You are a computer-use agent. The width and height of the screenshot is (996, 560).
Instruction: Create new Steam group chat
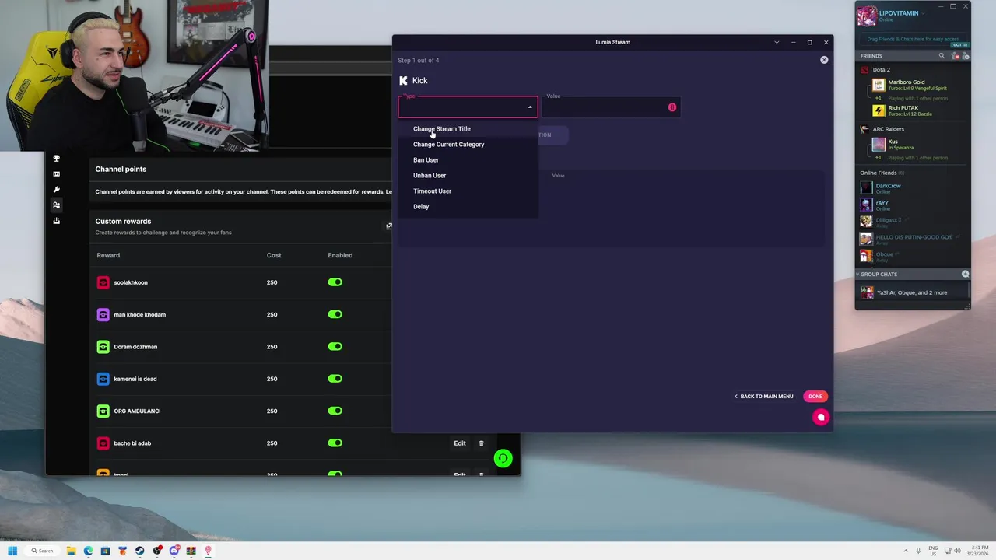(x=965, y=274)
